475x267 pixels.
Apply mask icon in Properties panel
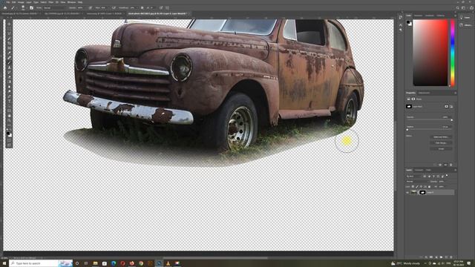point(440,165)
